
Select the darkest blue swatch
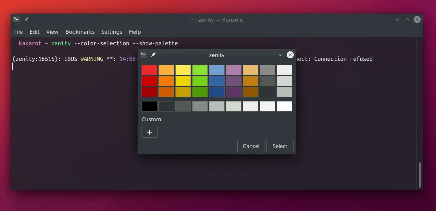(217, 92)
